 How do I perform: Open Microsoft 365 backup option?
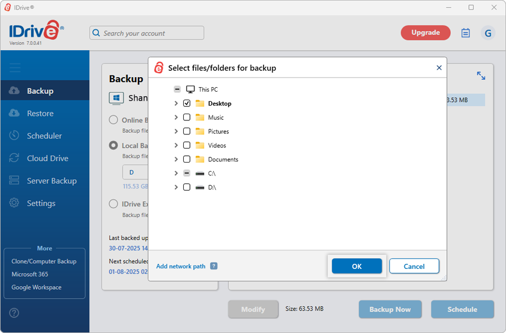(x=30, y=274)
